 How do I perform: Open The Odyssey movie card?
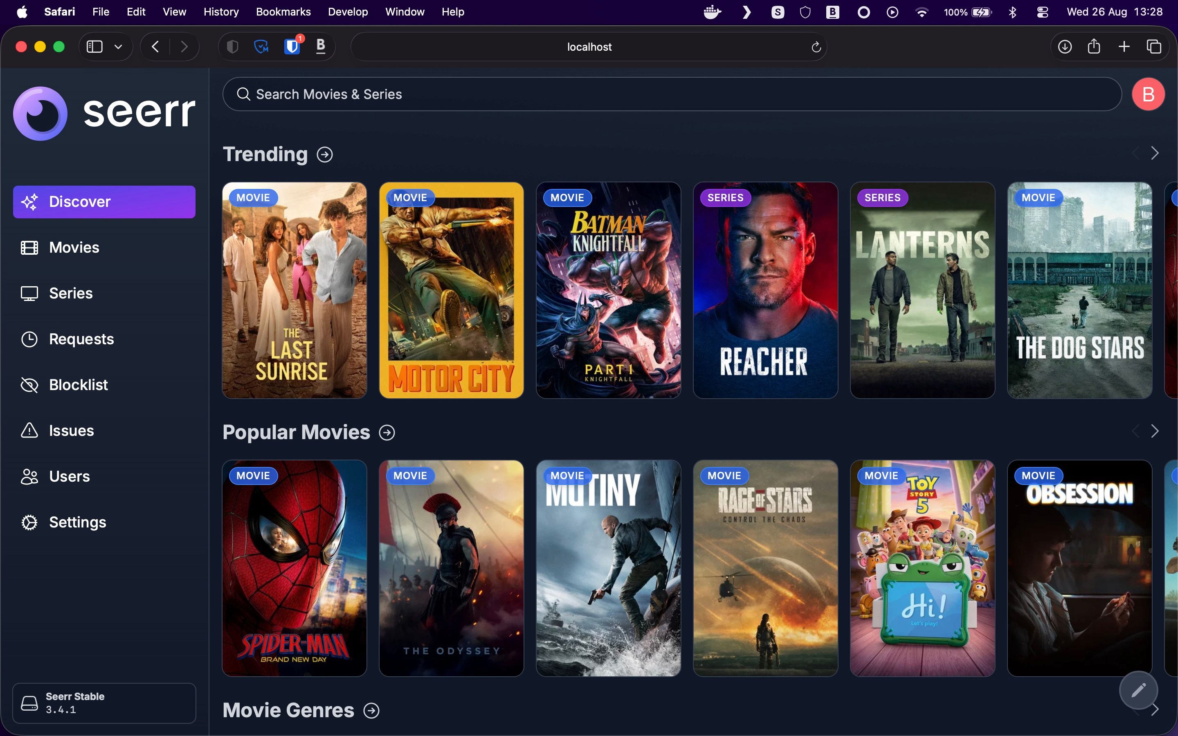coord(451,568)
